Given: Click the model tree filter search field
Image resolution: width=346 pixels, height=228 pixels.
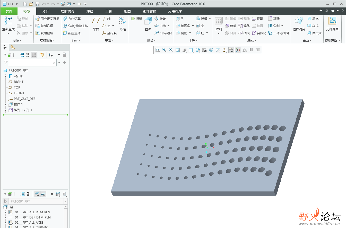Looking at the screenshot, I should click(32, 63).
